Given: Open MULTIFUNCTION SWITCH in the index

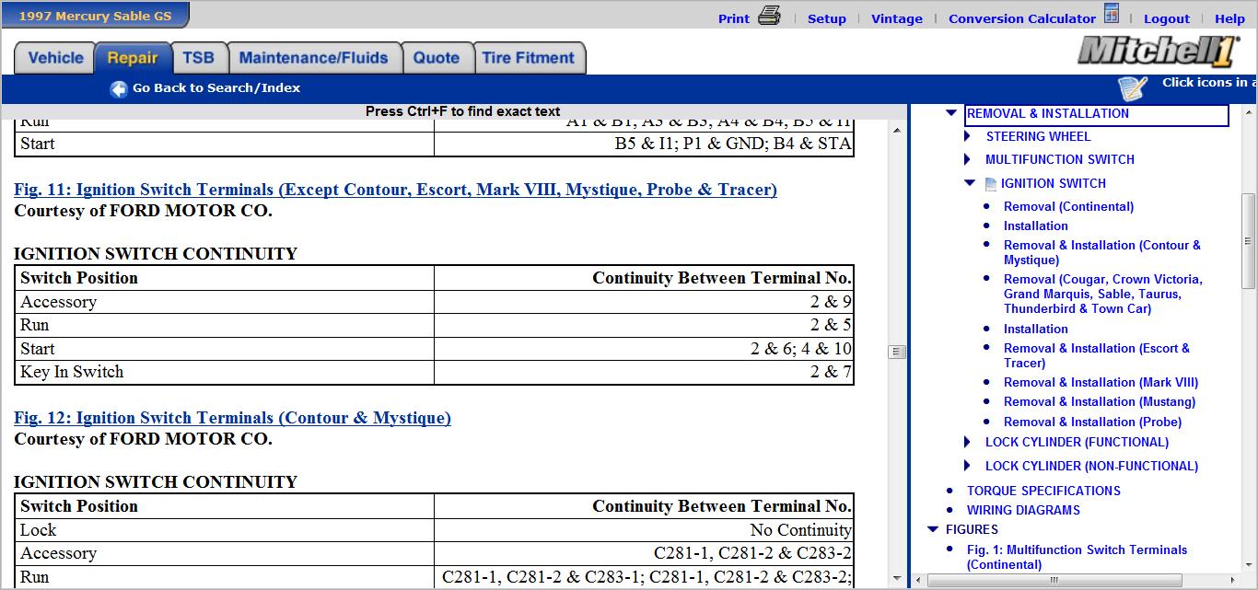Looking at the screenshot, I should (1060, 159).
